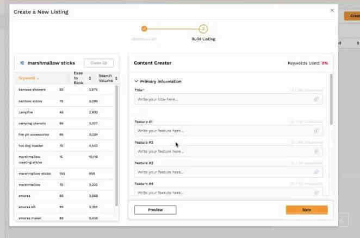Click the Content Creator vertical scrollbar
360x238 pixels.
[331, 99]
